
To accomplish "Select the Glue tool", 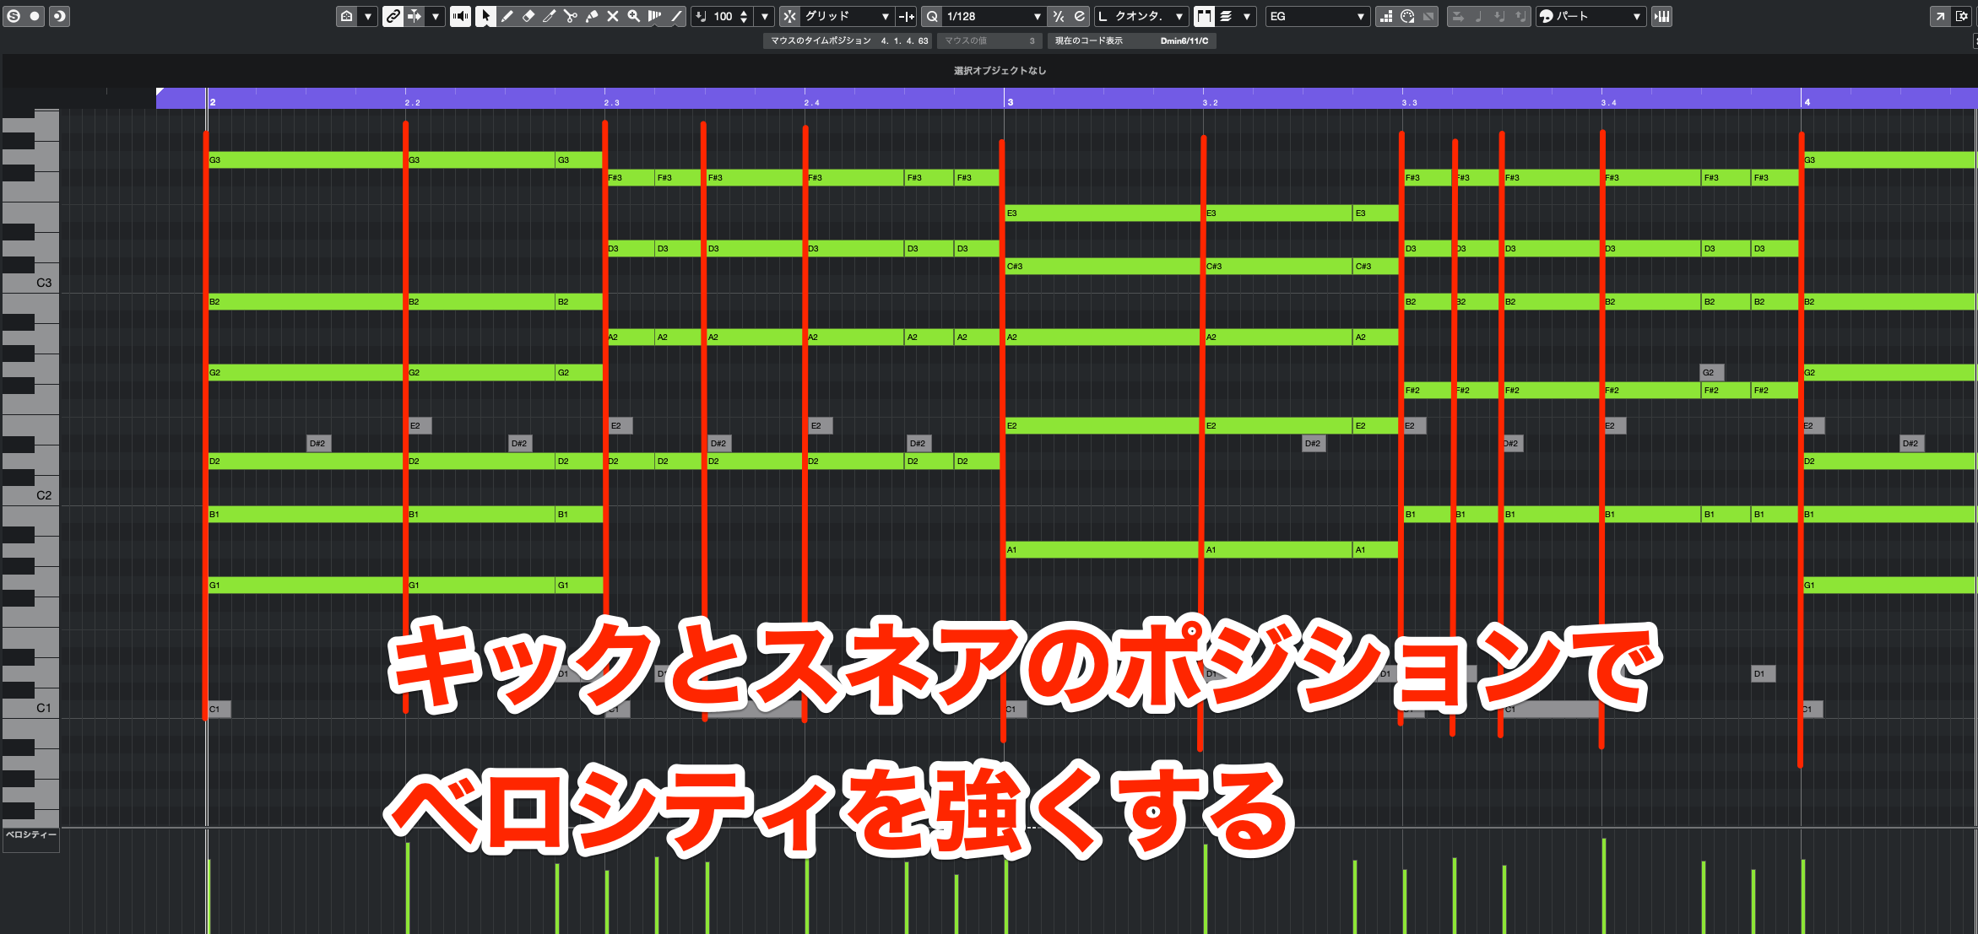I will [591, 16].
